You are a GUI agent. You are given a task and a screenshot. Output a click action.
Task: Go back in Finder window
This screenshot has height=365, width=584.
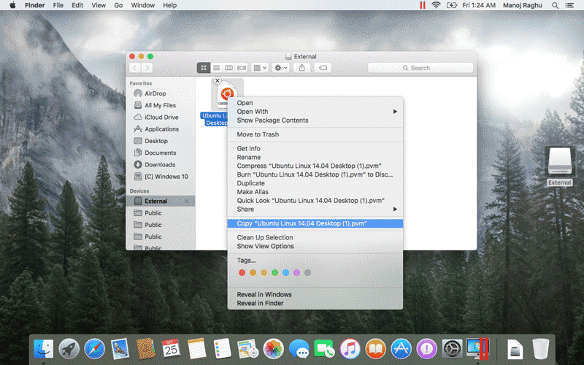click(x=135, y=68)
